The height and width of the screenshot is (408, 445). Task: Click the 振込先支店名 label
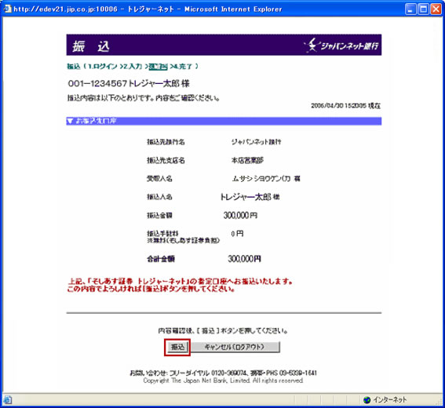pos(166,160)
